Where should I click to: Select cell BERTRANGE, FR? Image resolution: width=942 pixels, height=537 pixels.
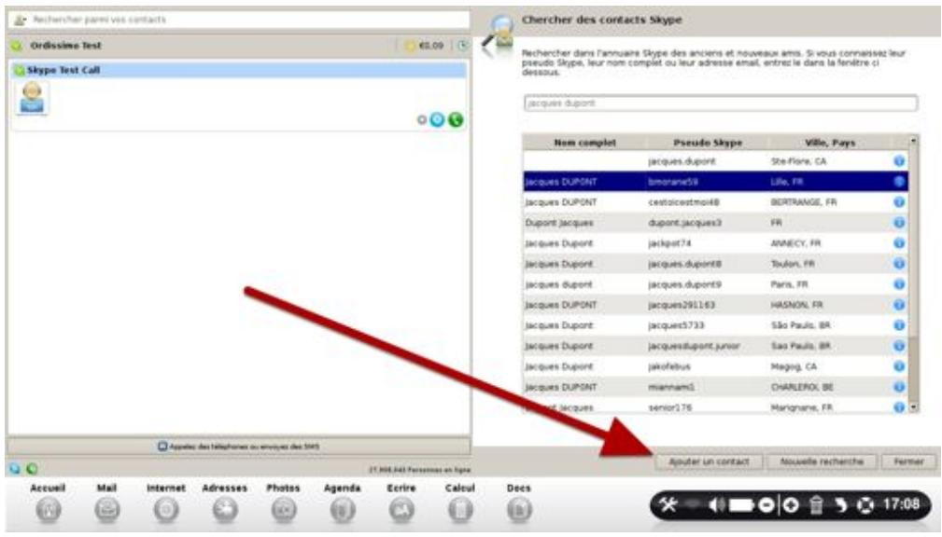[x=804, y=202]
